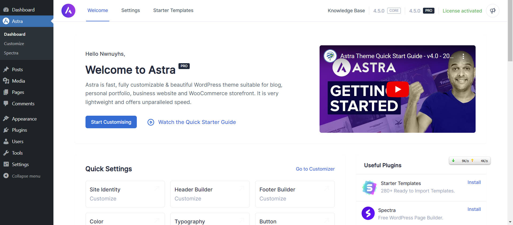Viewport: 513px width, 225px height.
Task: Click Go to Customizer link
Action: pyautogui.click(x=315, y=169)
